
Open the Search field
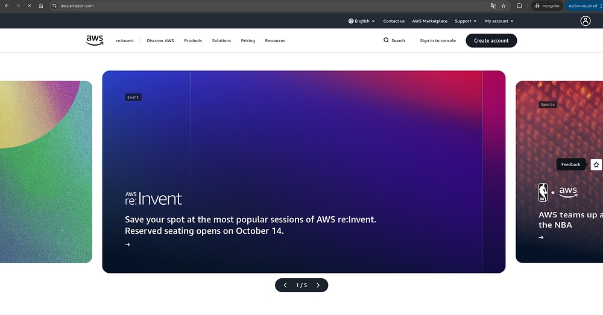(x=394, y=41)
